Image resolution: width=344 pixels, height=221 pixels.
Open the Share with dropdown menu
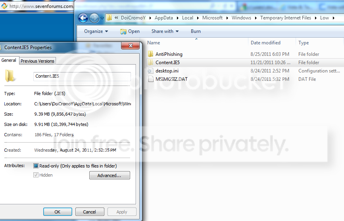point(165,31)
